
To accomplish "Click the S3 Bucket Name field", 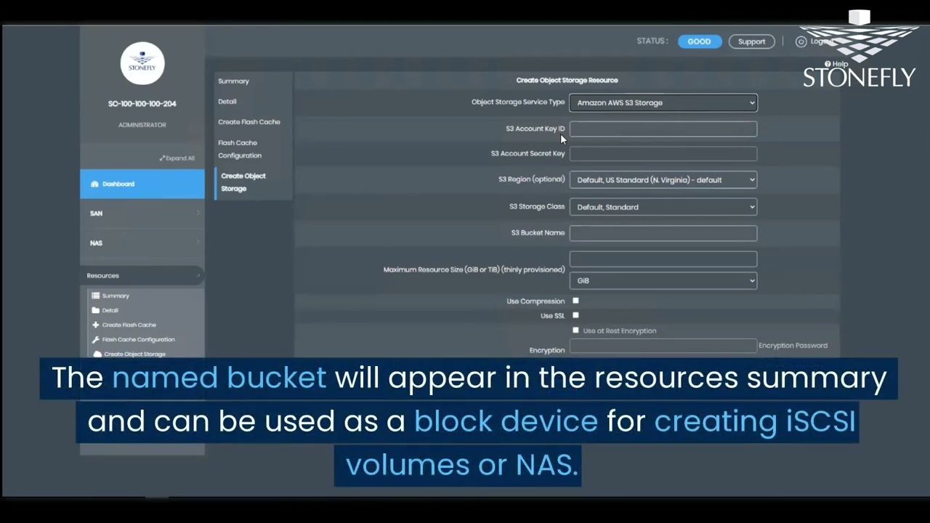I will coord(663,233).
